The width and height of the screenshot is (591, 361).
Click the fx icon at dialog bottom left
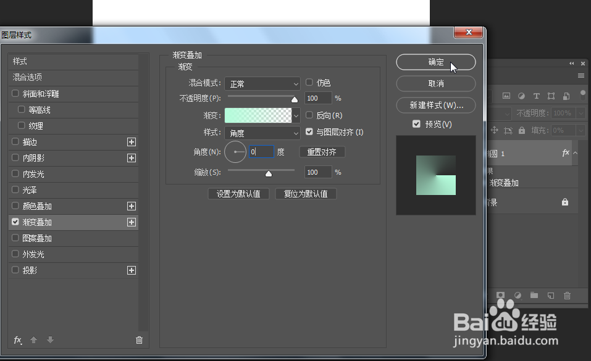click(17, 340)
